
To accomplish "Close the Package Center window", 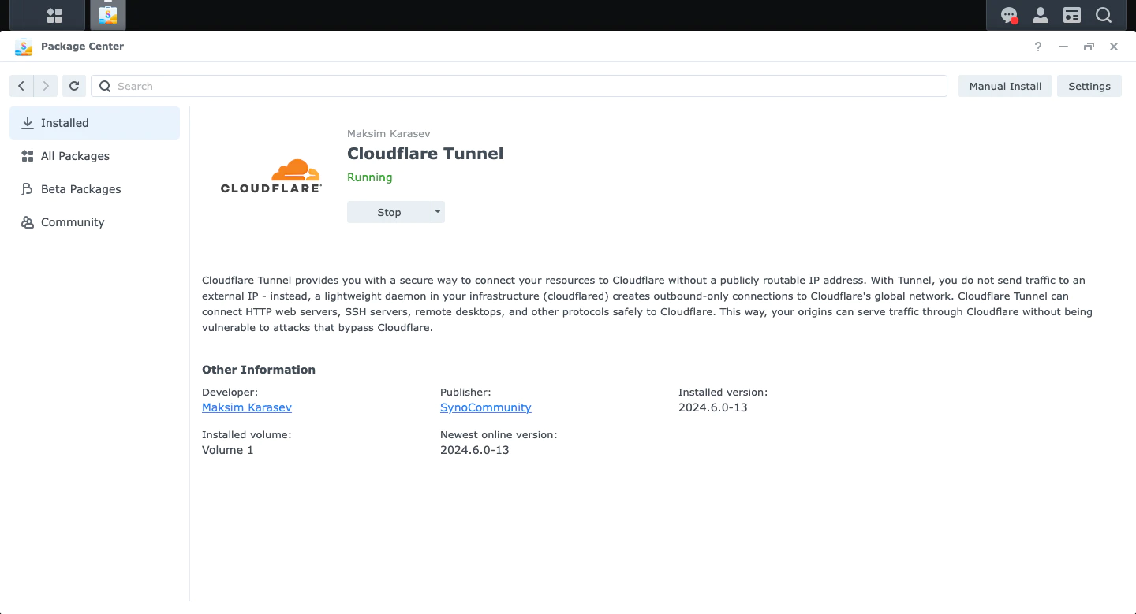I will coord(1114,47).
